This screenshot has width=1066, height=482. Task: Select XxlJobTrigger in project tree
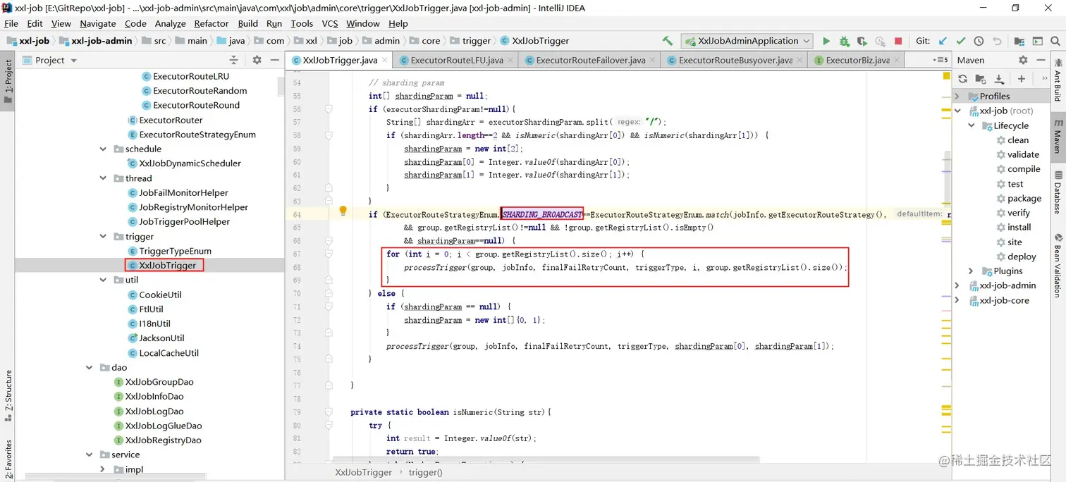[x=167, y=265]
